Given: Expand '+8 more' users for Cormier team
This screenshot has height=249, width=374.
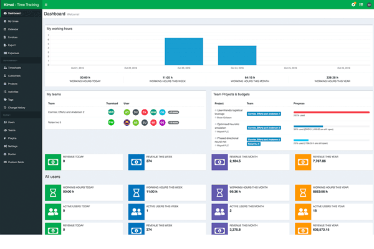Looking at the screenshot, I should pos(173,112).
